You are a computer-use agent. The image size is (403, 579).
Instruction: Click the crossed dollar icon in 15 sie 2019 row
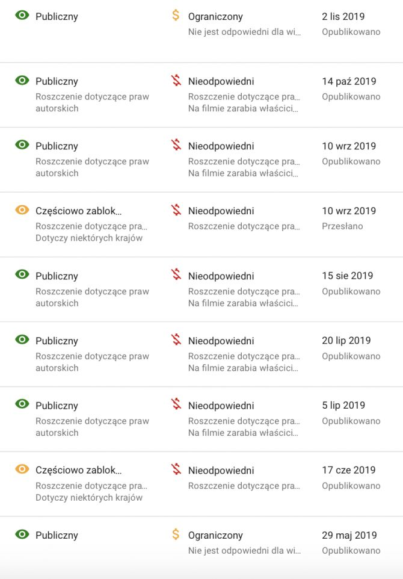(176, 275)
